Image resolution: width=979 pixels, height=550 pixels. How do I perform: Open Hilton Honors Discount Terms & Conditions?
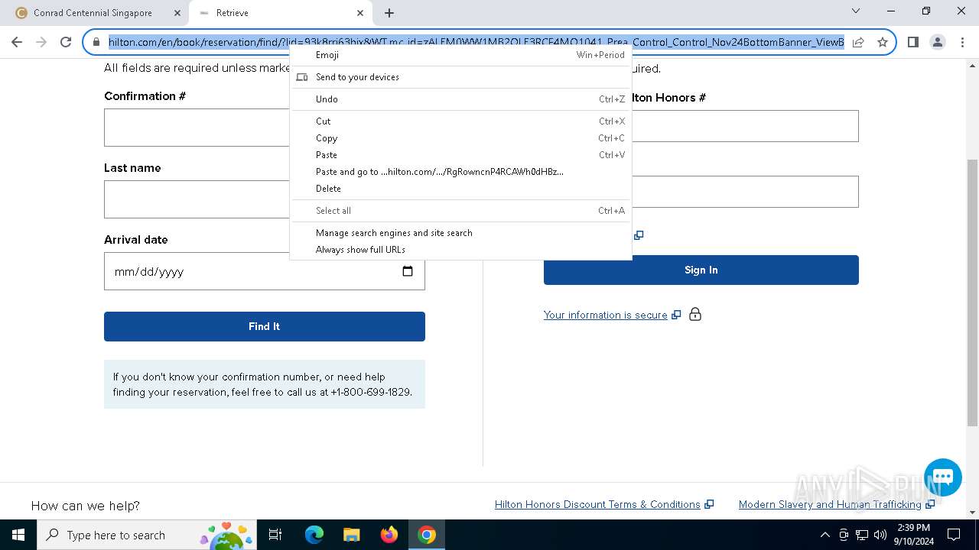click(597, 505)
